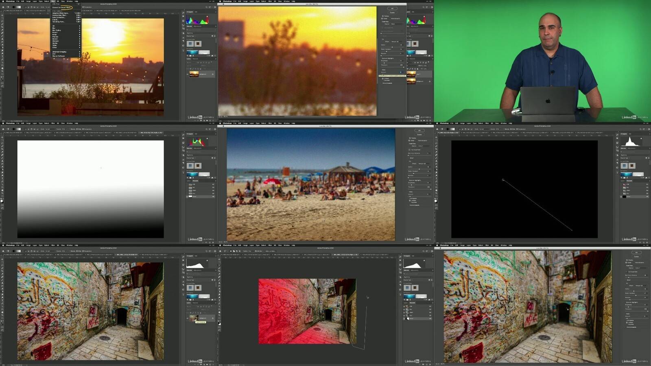Select Brush tool in sunset window with Filter menu
This screenshot has width=651, height=366.
coord(2,36)
